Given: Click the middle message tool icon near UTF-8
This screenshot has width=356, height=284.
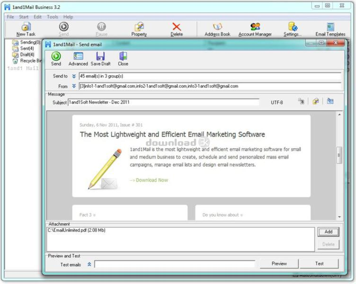Looking at the screenshot, I should (316, 101).
